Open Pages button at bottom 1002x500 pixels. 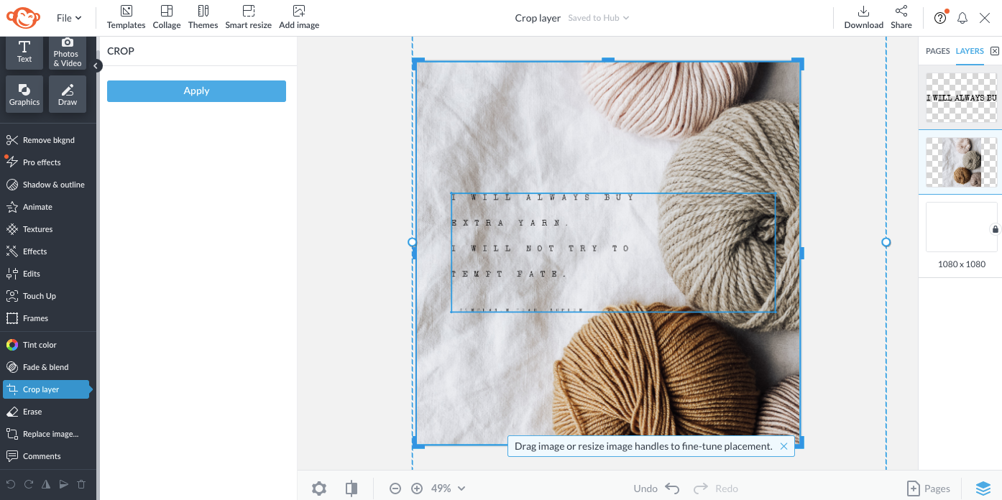click(929, 489)
